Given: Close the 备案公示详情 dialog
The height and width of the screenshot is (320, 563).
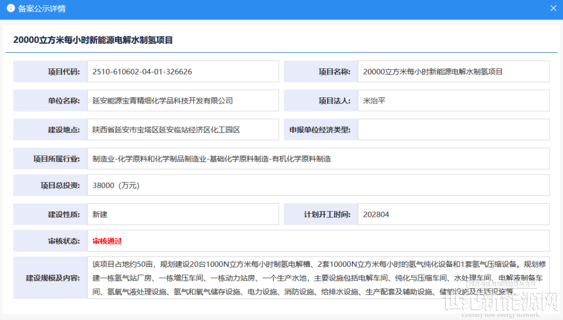Looking at the screenshot, I should pos(553,9).
